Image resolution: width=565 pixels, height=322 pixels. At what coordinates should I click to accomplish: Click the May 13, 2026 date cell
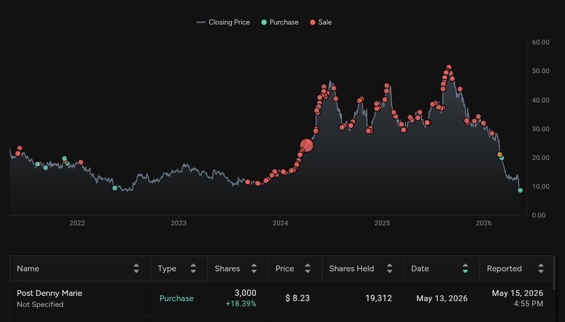click(442, 298)
